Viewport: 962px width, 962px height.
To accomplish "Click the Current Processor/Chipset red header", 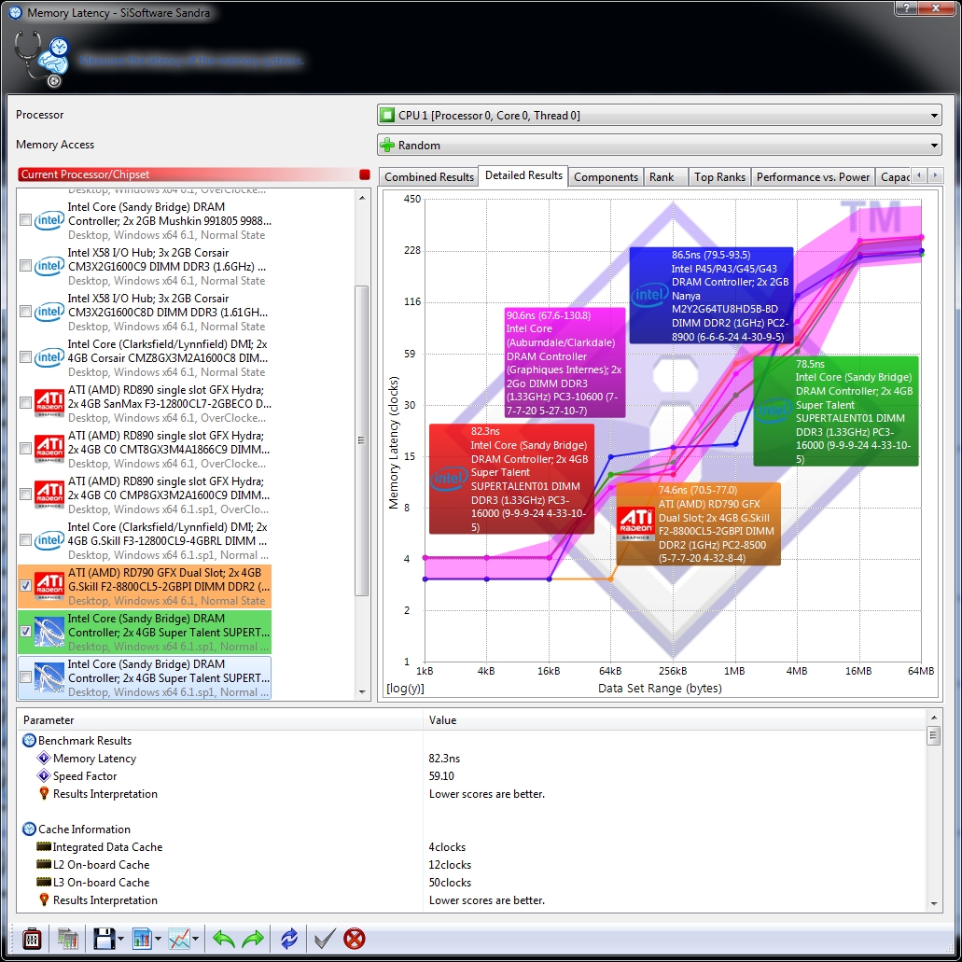I will point(187,174).
